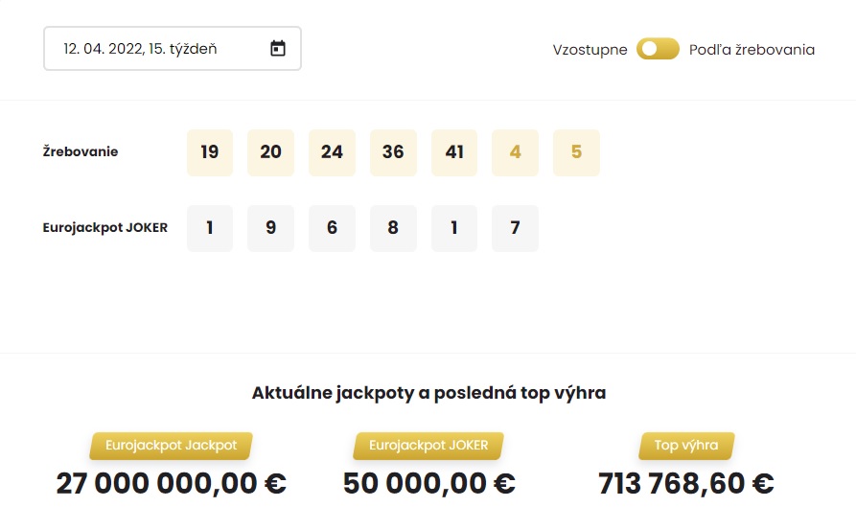Toggle the Vzostupne / Podľa žrebovania switch
Viewport: 856px width, 530px height.
[x=658, y=49]
